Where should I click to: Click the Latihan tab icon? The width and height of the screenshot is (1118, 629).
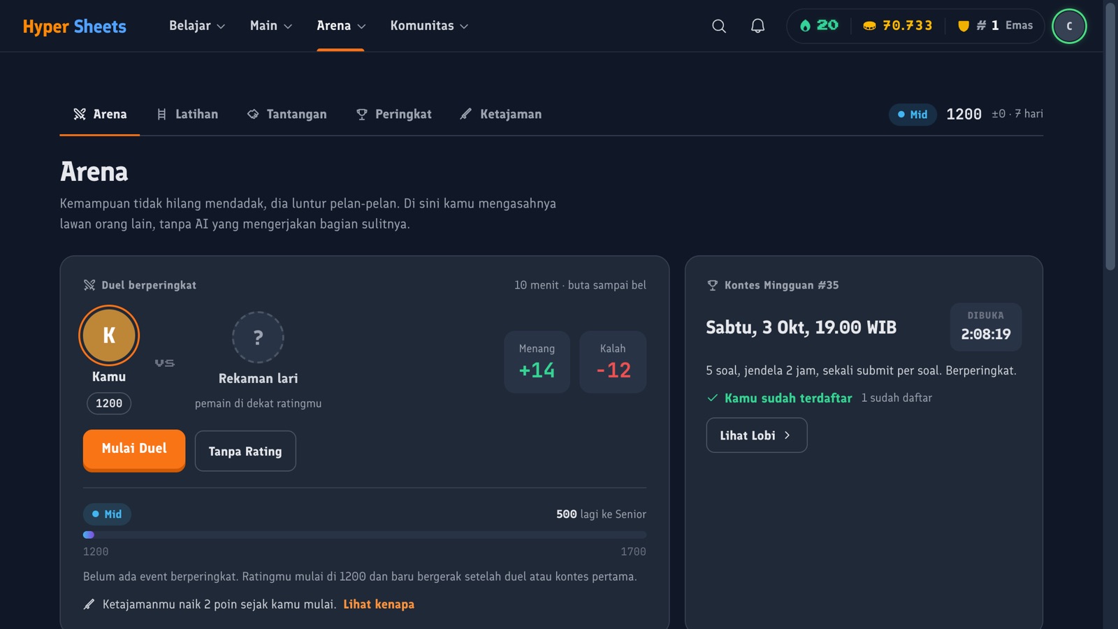click(161, 114)
